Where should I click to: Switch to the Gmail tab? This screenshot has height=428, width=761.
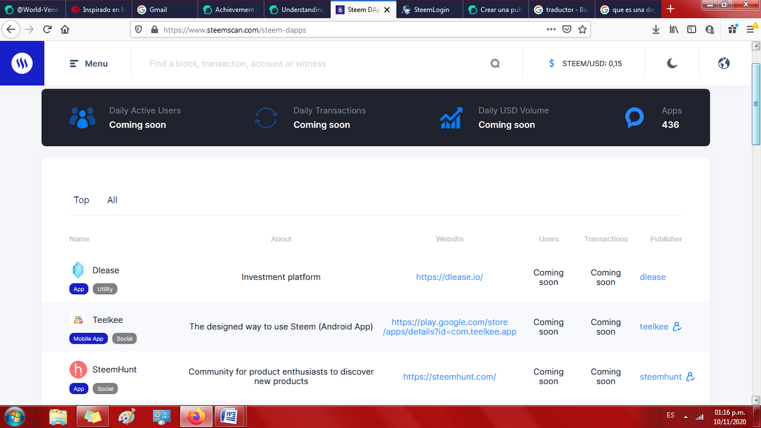(x=165, y=10)
